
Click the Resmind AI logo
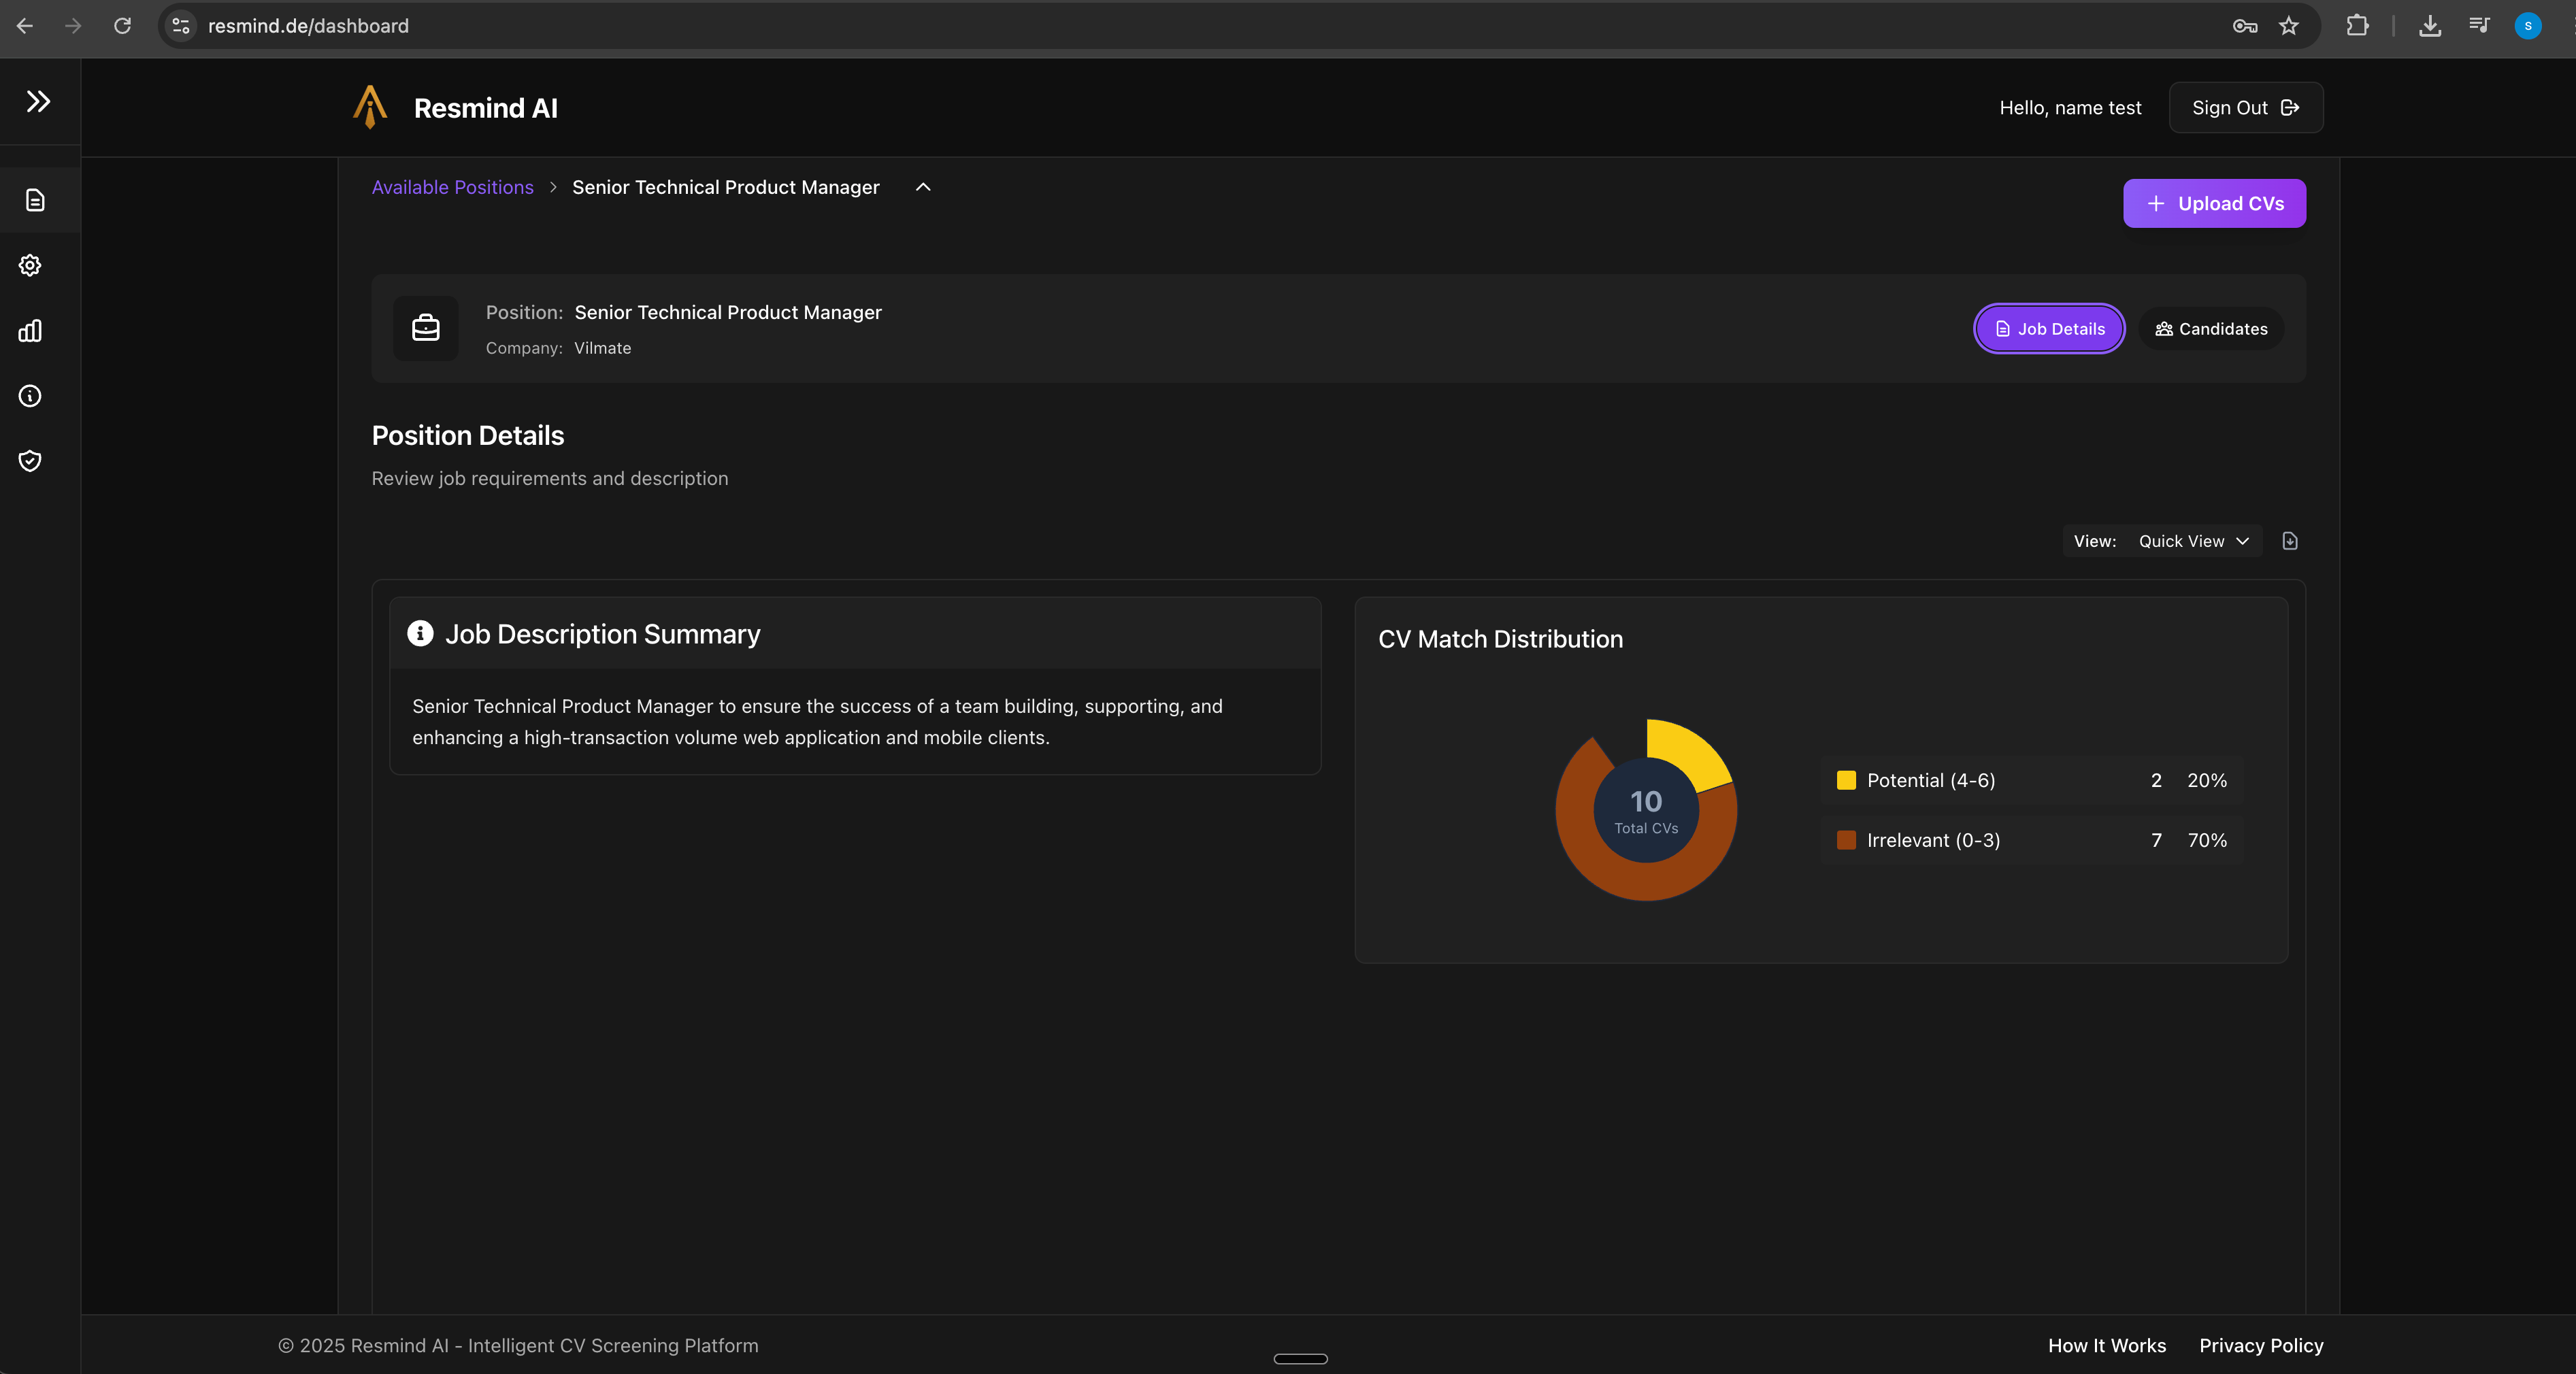[370, 107]
